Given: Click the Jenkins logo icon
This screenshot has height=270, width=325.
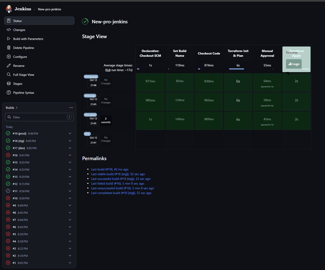Looking at the screenshot, I should pyautogui.click(x=9, y=9).
